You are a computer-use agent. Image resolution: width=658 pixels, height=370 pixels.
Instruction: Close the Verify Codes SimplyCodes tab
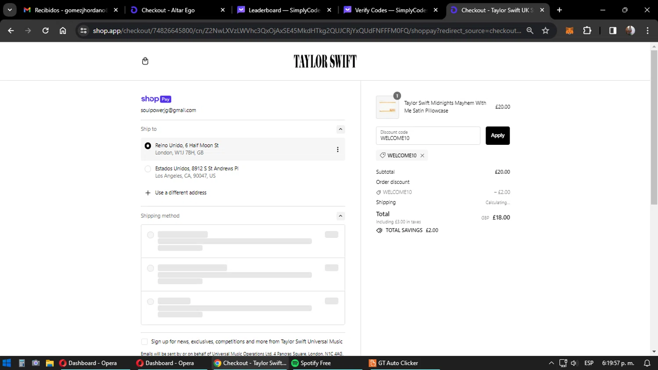(436, 10)
